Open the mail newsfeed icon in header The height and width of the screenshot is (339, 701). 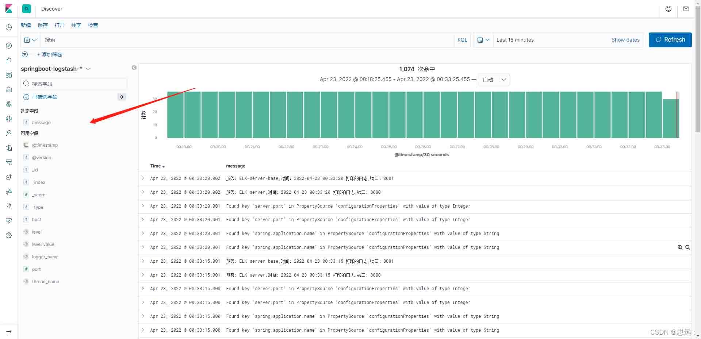[686, 9]
